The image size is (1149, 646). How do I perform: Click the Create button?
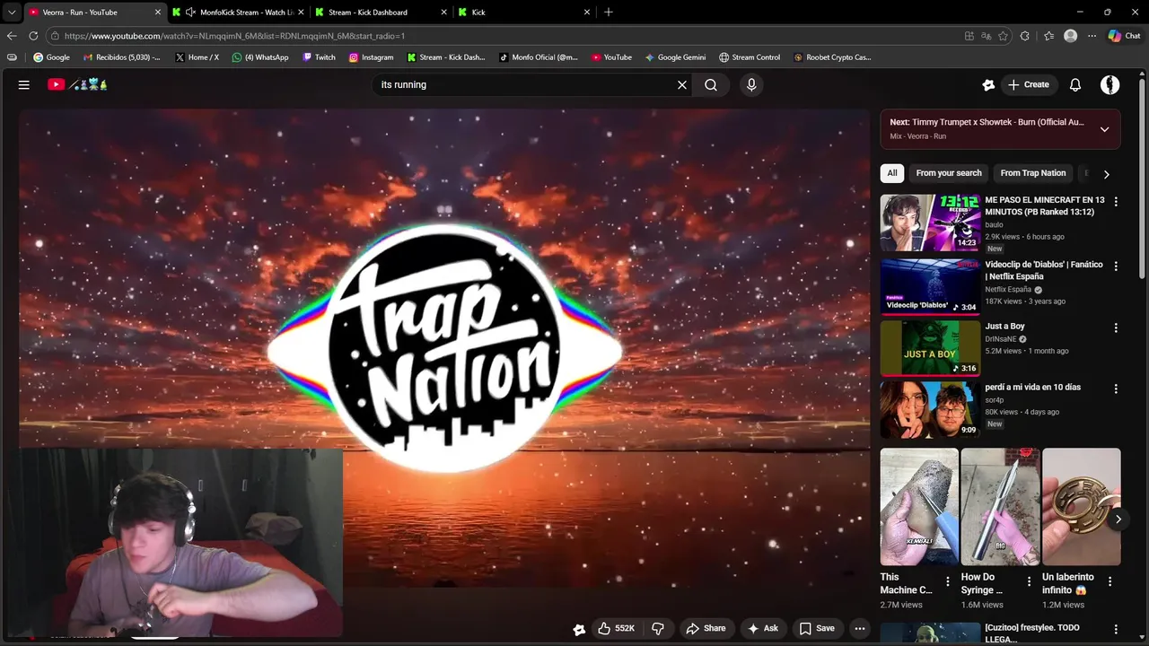coord(1028,84)
